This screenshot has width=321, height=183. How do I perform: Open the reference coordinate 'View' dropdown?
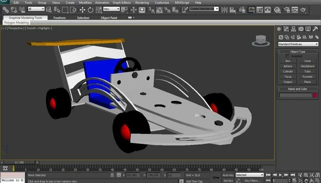111,9
